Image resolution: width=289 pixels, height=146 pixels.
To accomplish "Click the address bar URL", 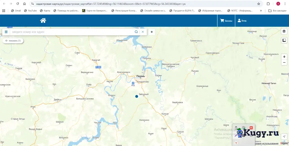I will (x=111, y=4).
